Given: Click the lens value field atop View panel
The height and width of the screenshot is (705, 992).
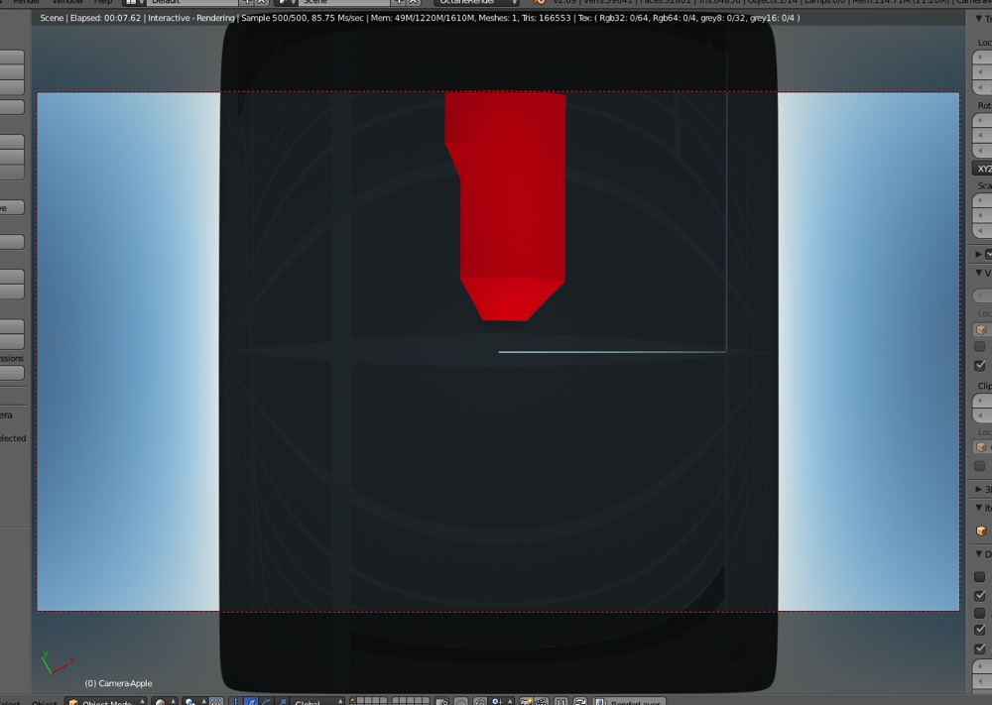Looking at the screenshot, I should (x=982, y=295).
